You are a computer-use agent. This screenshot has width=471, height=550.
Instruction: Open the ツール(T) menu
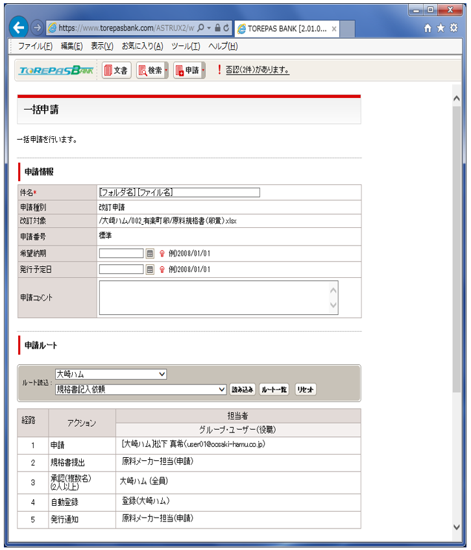tap(186, 46)
